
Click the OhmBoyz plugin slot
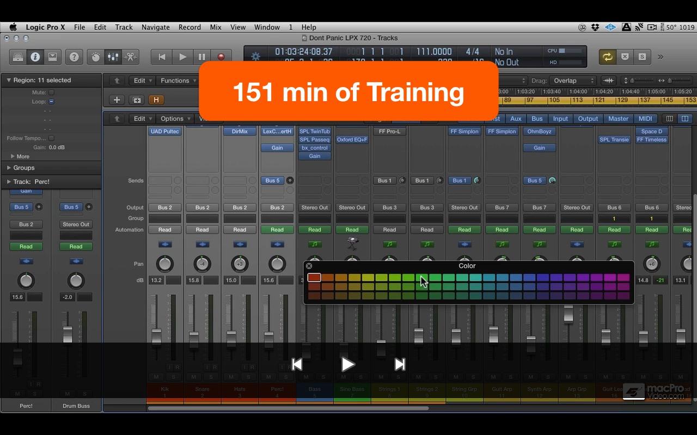tap(539, 132)
